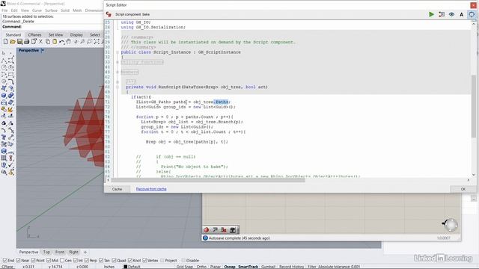Select the Fillet curves tool
This screenshot has height=269, width=479.
[11, 81]
